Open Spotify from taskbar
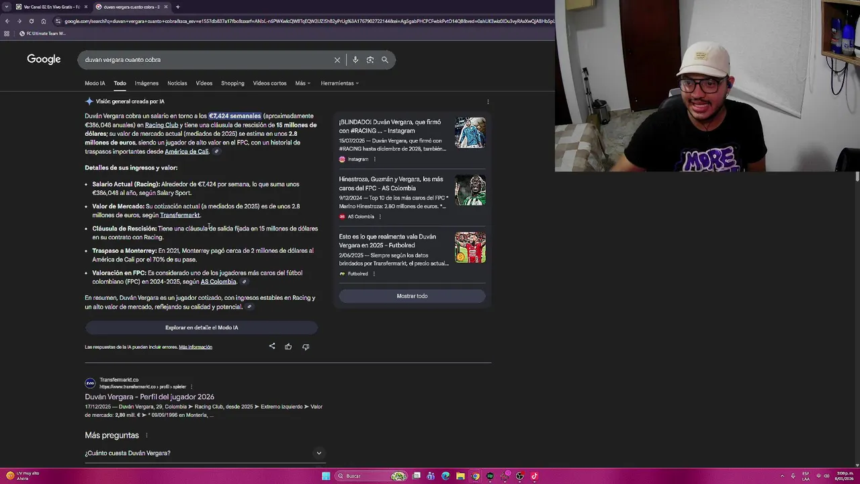Viewport: 860px width, 484px height. [x=490, y=476]
